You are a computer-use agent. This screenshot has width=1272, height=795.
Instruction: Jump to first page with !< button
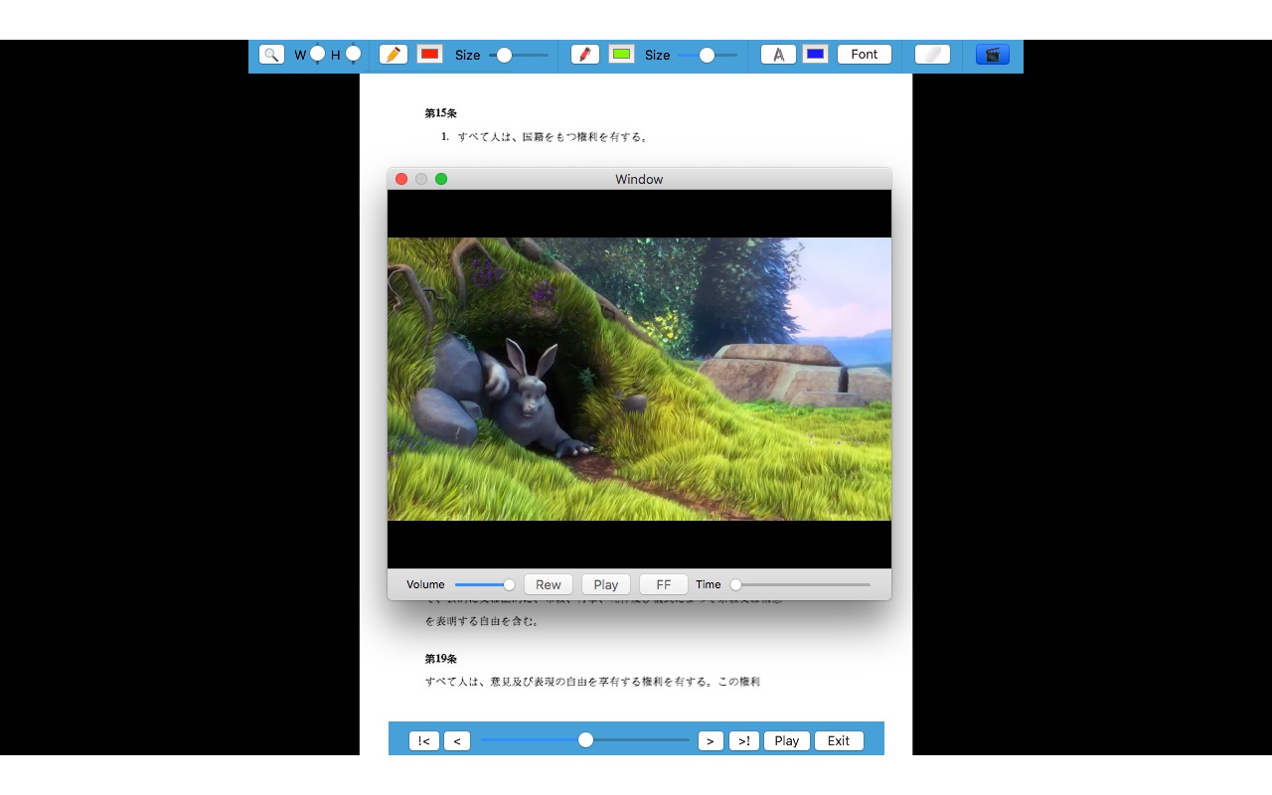423,740
